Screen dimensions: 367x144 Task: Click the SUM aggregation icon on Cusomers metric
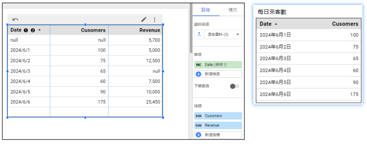(x=198, y=116)
